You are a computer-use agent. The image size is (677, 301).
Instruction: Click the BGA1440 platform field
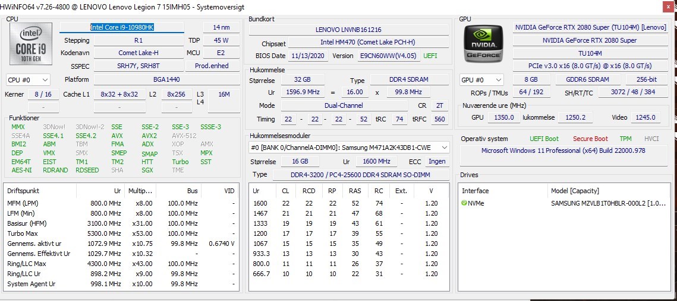166,79
